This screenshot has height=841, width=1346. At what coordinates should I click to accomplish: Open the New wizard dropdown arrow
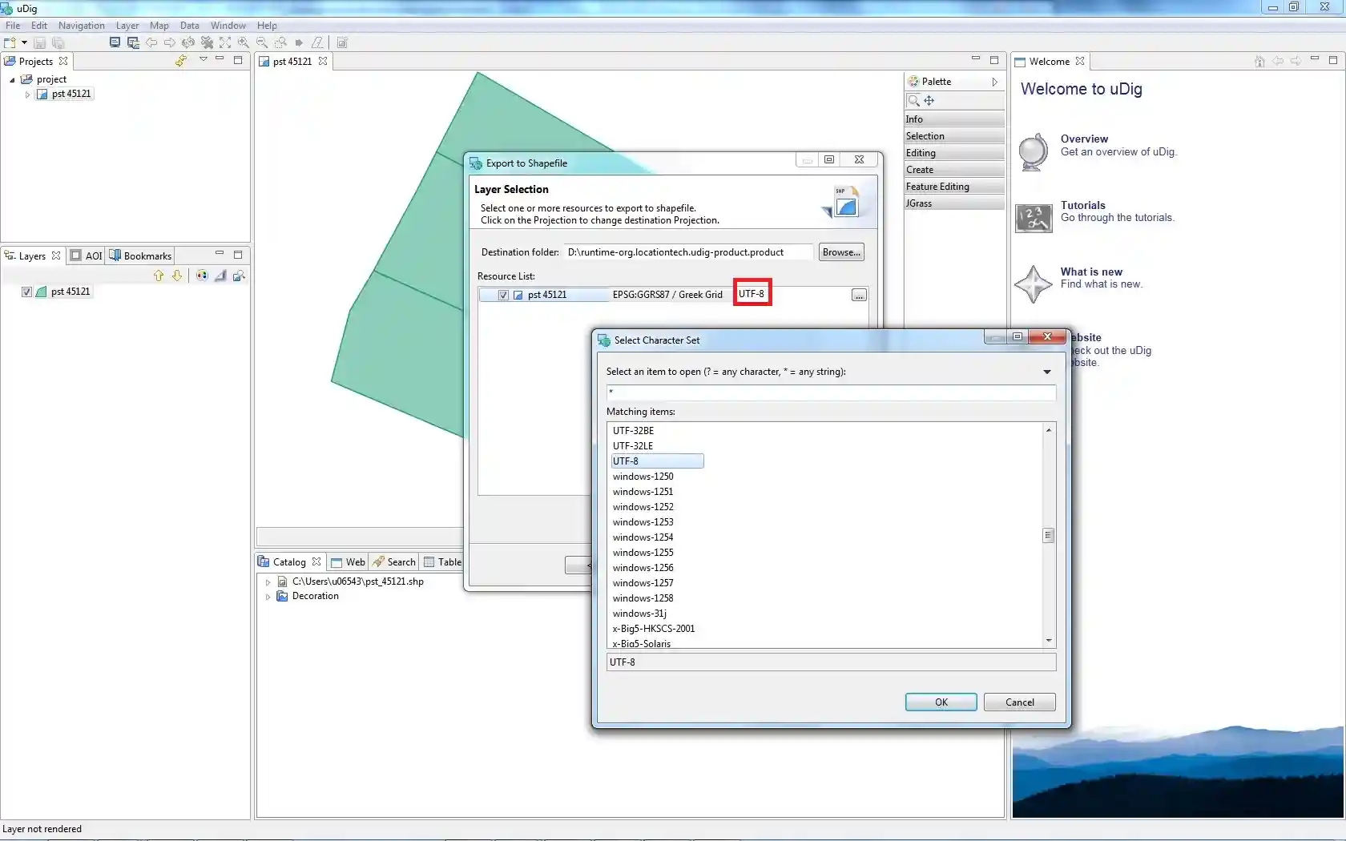pyautogui.click(x=24, y=42)
